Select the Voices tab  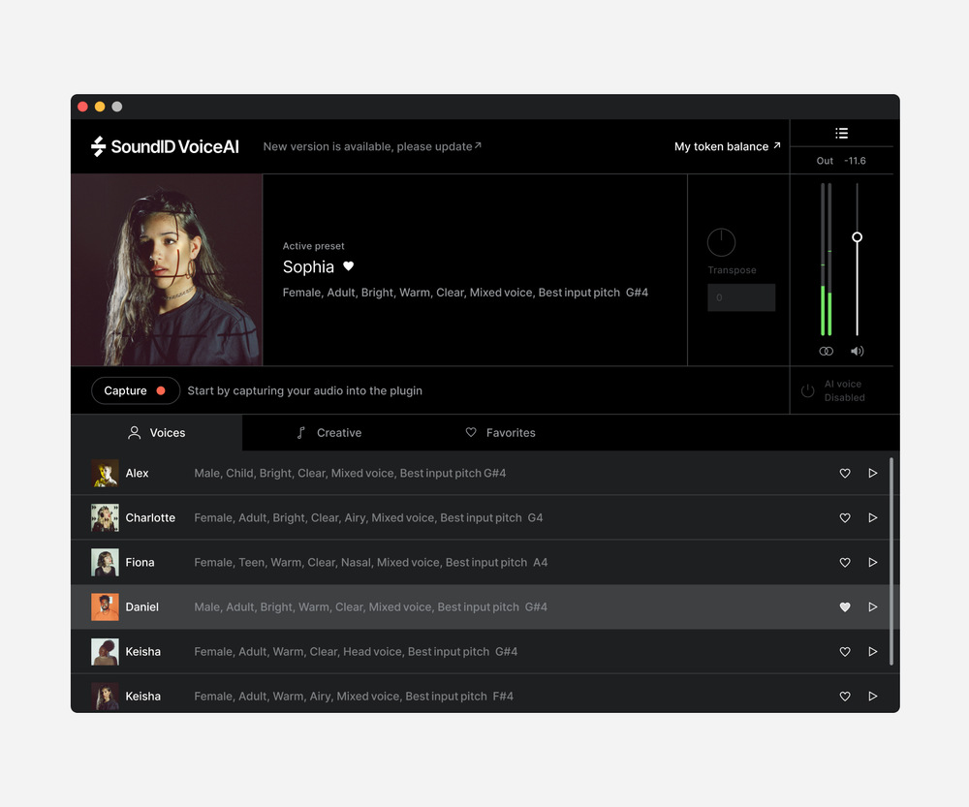pos(157,433)
